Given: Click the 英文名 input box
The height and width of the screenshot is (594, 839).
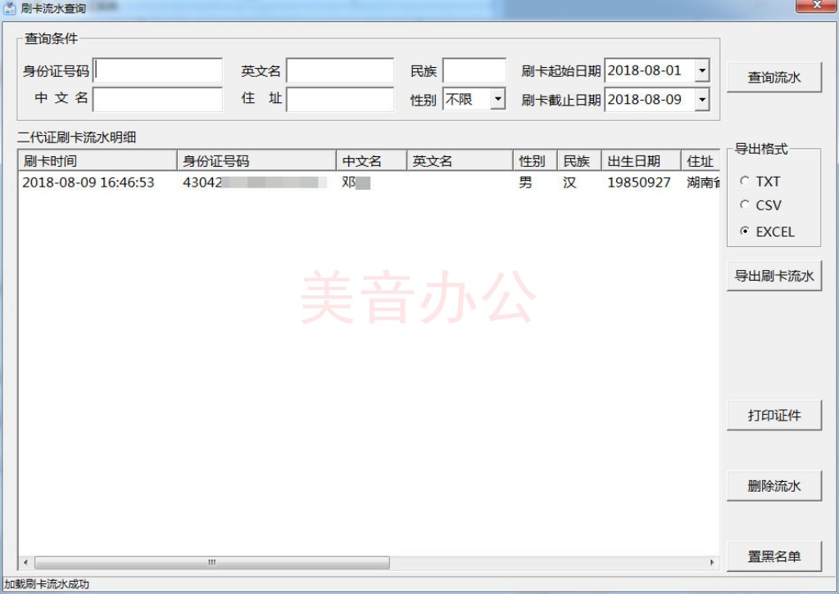Looking at the screenshot, I should [339, 71].
